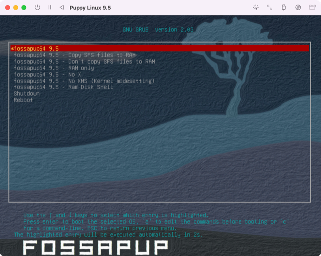Image resolution: width=321 pixels, height=256 pixels.
Task: Click the resize window arrows icon
Action: tap(270, 8)
